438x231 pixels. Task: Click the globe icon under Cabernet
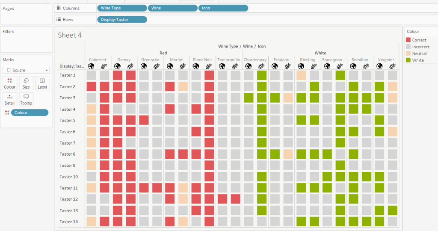[x=91, y=66]
